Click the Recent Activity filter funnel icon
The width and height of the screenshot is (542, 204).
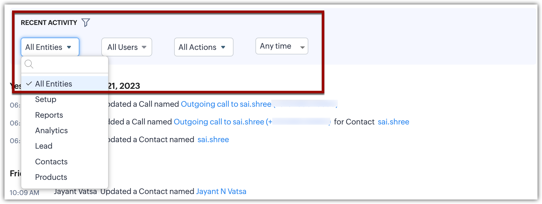click(x=86, y=22)
